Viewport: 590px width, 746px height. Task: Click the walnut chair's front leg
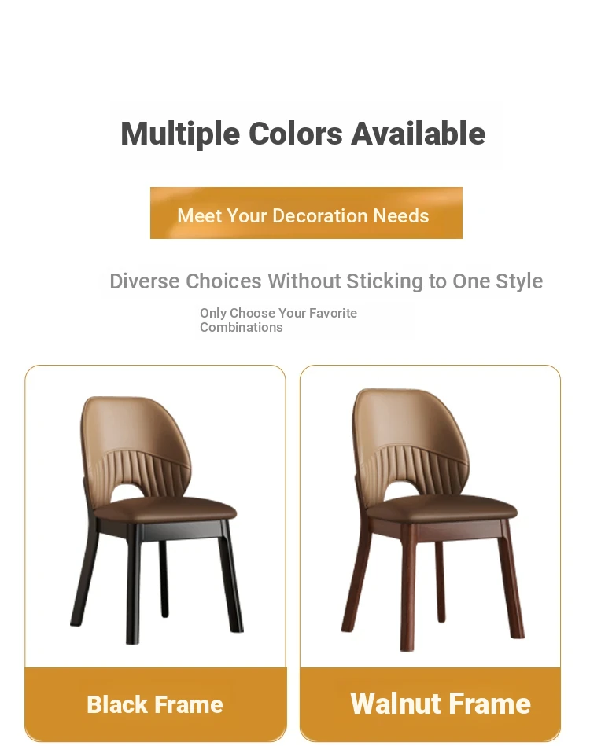point(408,589)
